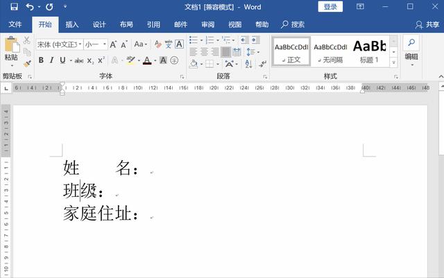Open the 文件 tab
Image resolution: width=444 pixels, height=278 pixels.
[x=15, y=24]
